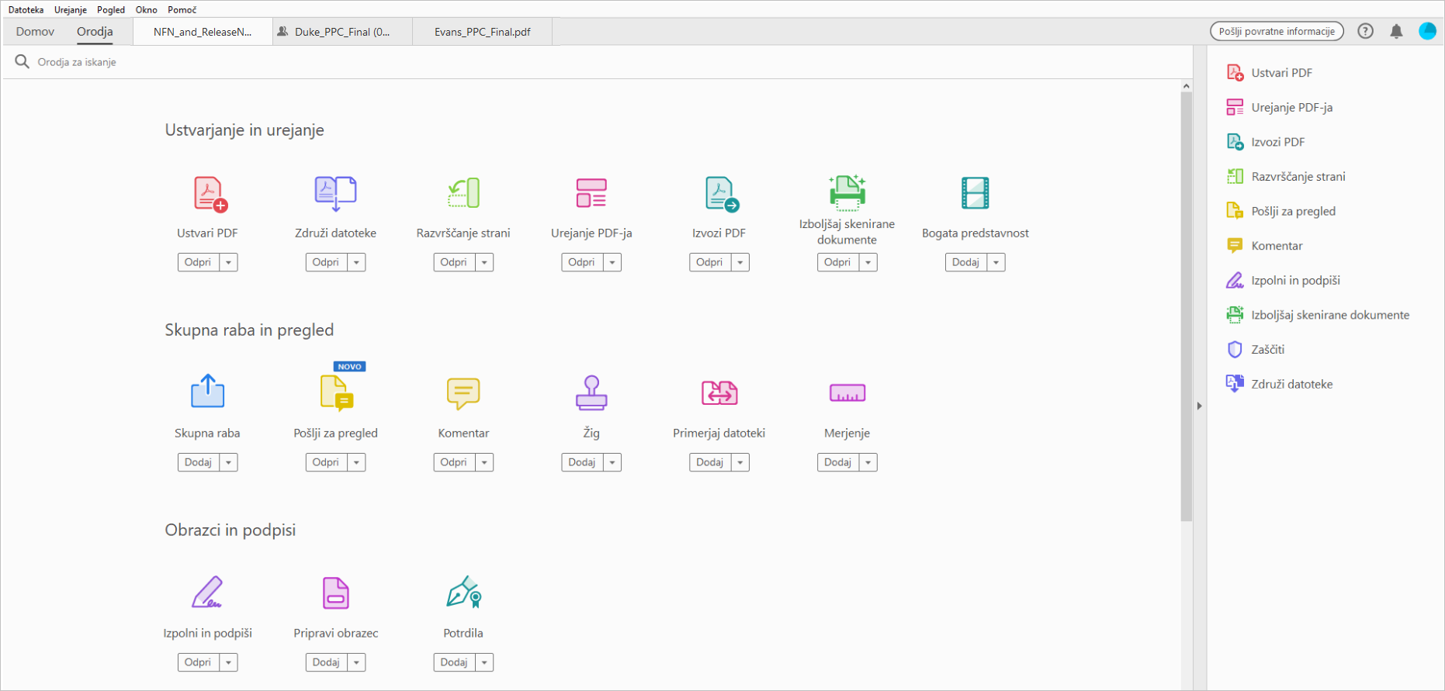Screen dimensions: 1445x691
Task: Switch to the Evans_PPC_Final.pdf tab
Action: (483, 32)
